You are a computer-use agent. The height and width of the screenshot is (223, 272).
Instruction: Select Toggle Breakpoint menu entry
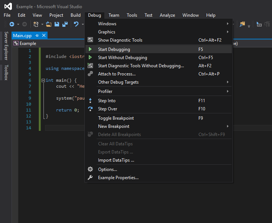click(x=159, y=118)
